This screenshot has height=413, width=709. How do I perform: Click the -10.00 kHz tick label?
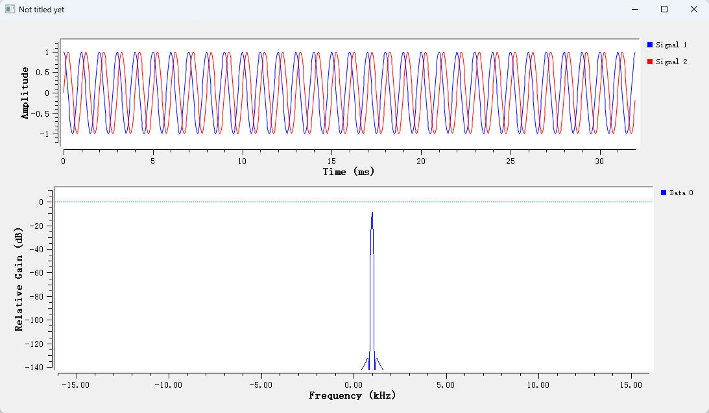168,385
